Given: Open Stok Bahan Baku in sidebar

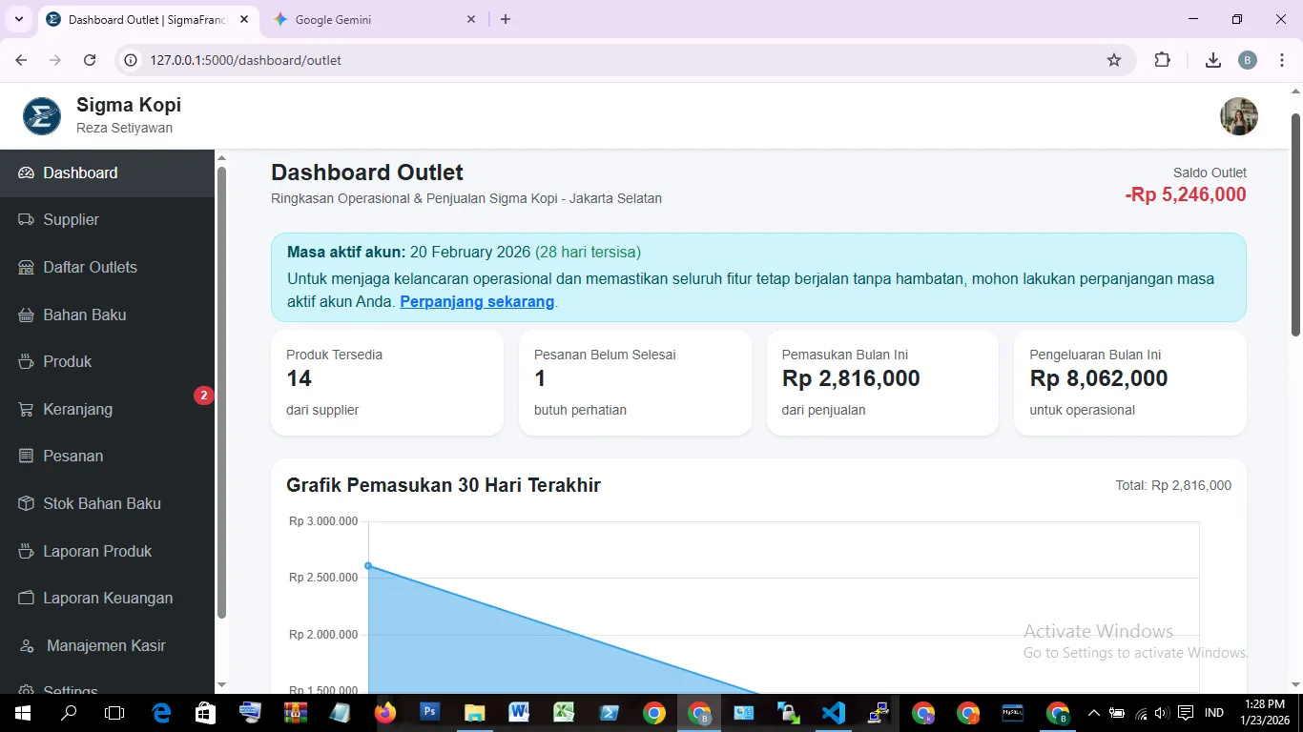Looking at the screenshot, I should 107,503.
